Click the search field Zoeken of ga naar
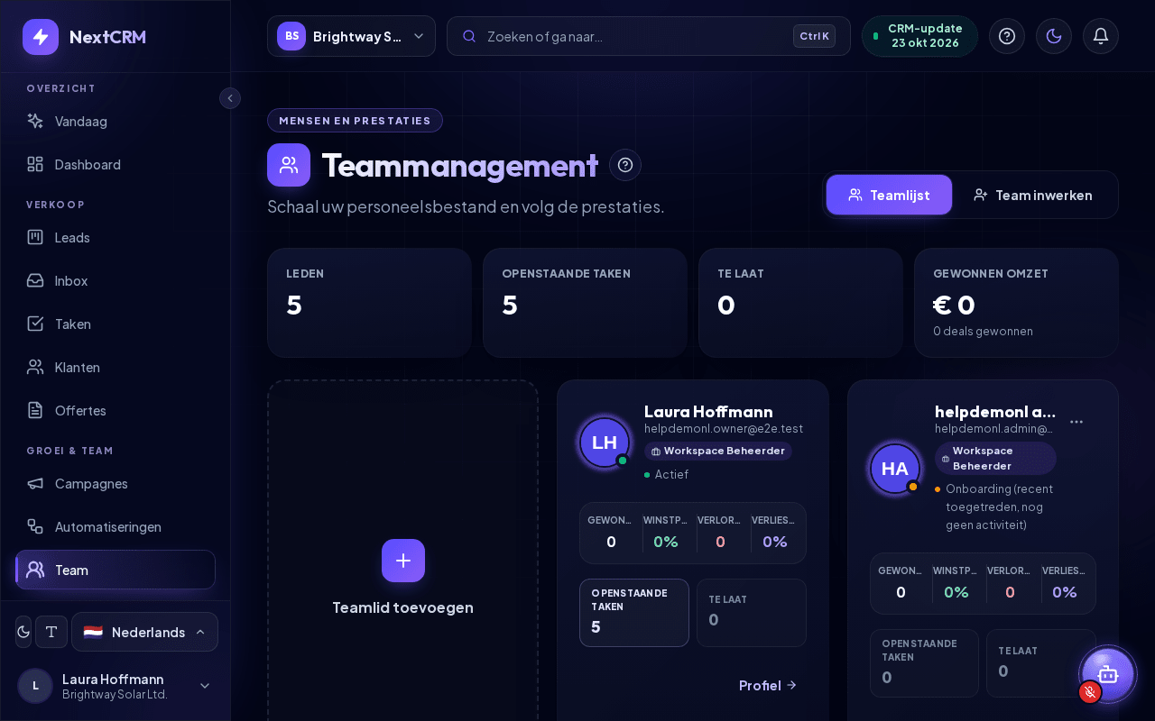The image size is (1155, 721). [648, 36]
